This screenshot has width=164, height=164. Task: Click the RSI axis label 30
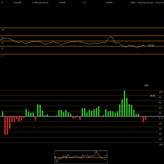[x=2, y=48]
